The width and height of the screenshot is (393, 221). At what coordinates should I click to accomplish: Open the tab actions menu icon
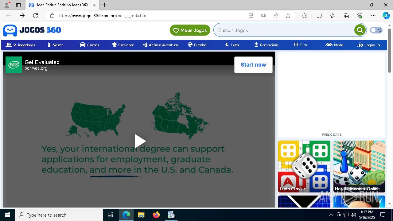[18, 5]
